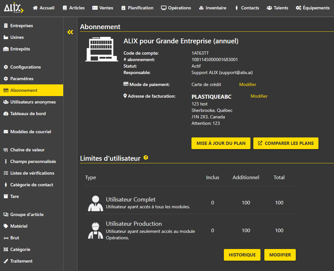Click the Paramètres gear icon

coord(6,79)
